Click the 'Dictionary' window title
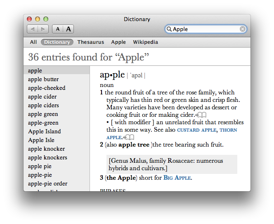Screen dimensions: 274x224 point(137,19)
